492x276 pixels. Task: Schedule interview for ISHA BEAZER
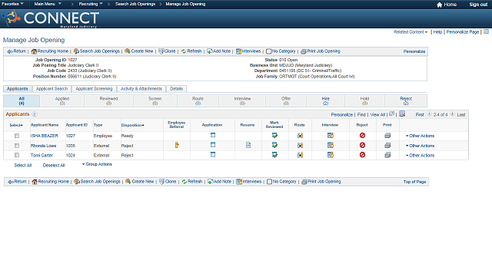pyautogui.click(x=331, y=136)
